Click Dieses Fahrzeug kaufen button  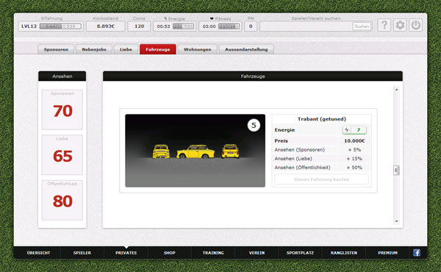pyautogui.click(x=321, y=179)
